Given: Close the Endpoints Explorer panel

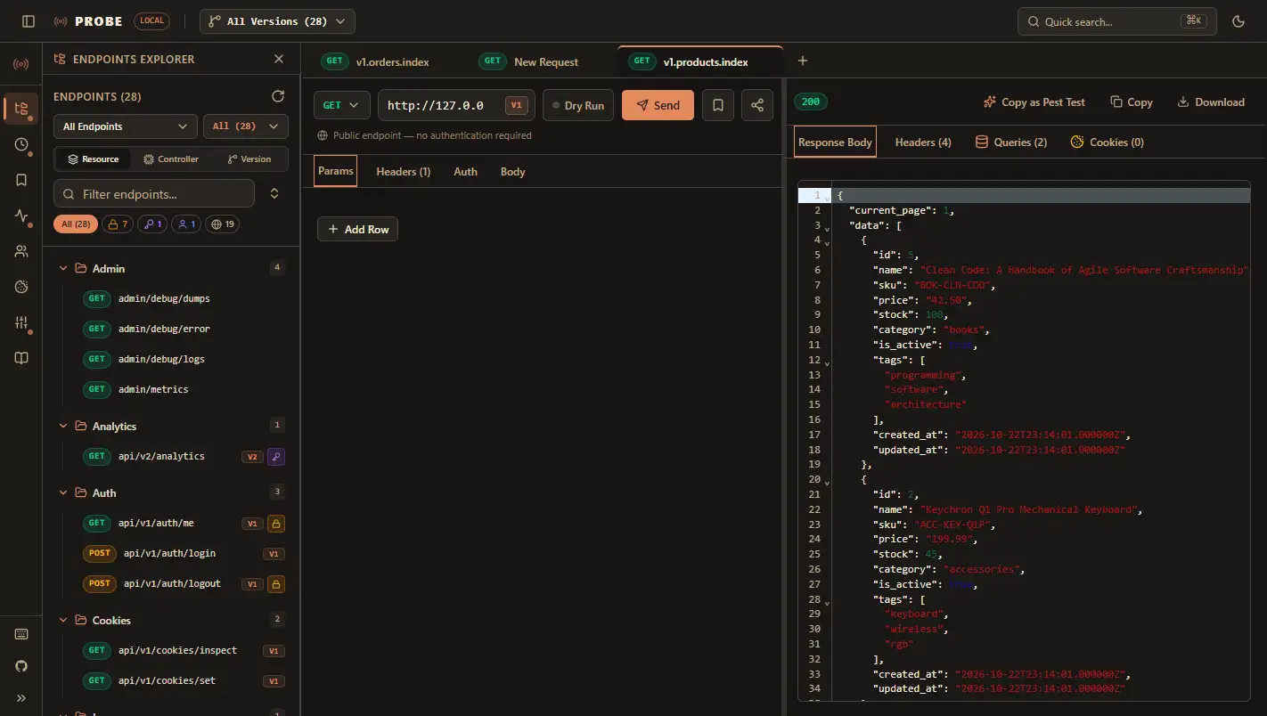Looking at the screenshot, I should 279,59.
